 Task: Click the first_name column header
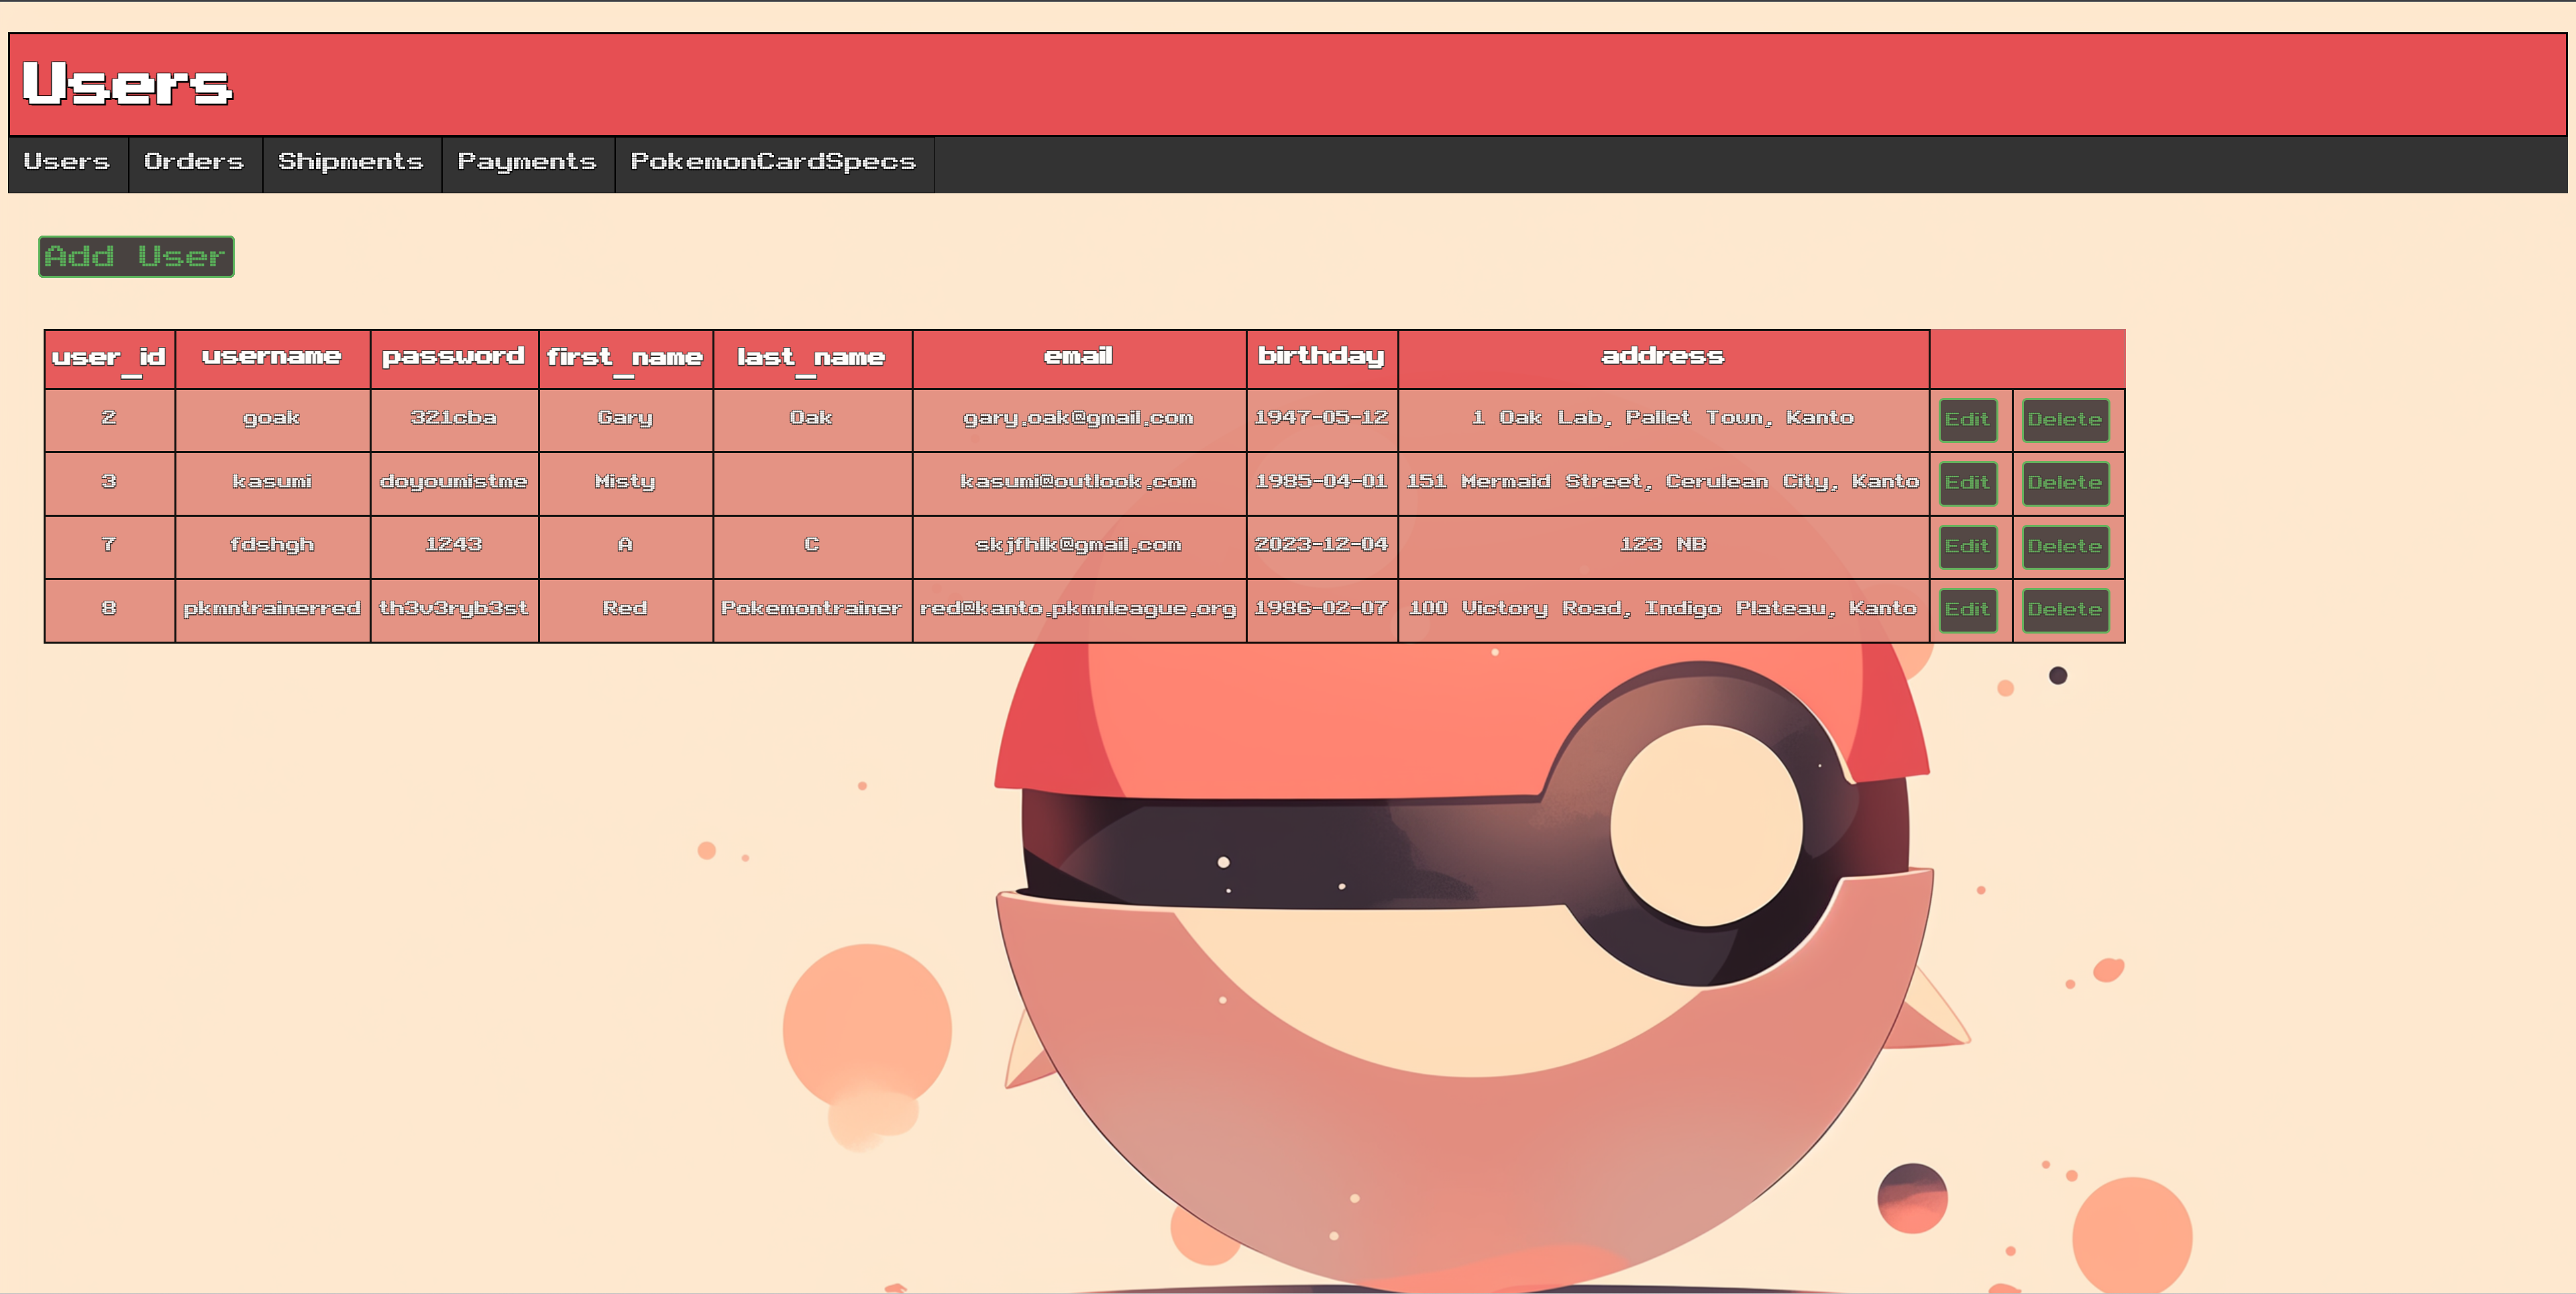625,358
